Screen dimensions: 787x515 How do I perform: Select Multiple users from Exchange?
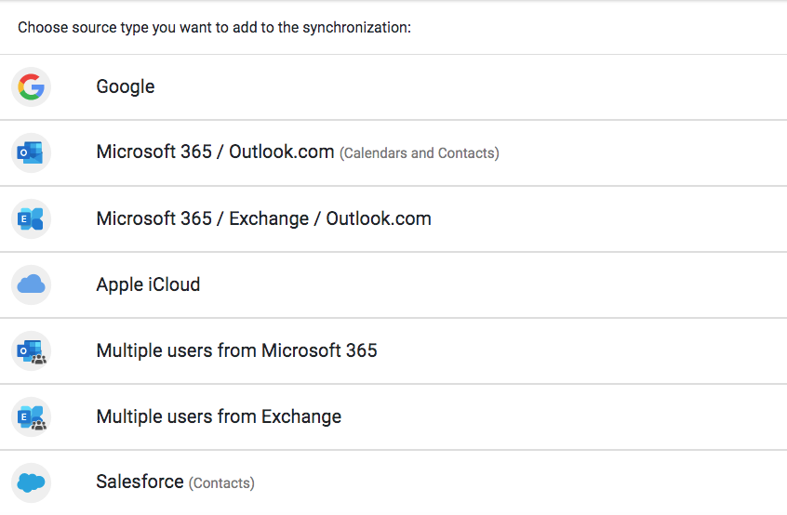tap(219, 416)
